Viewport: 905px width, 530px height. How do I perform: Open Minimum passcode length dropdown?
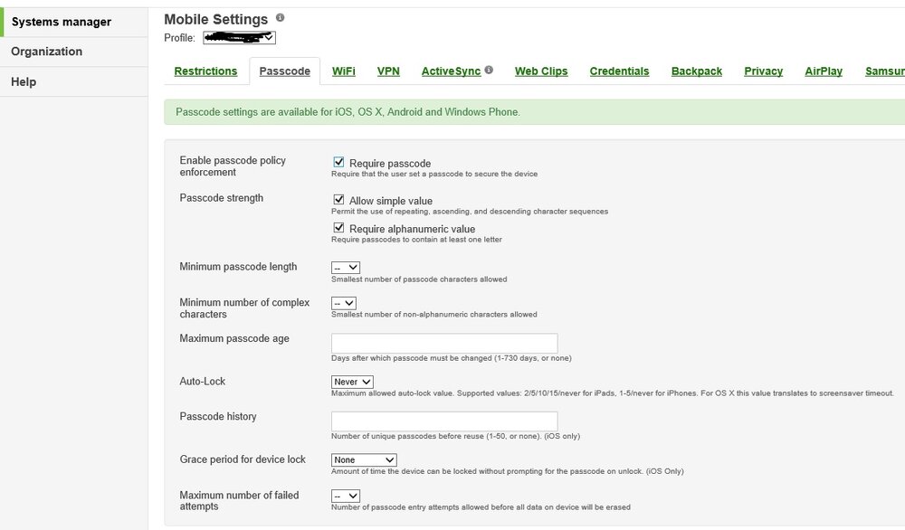[x=346, y=268]
